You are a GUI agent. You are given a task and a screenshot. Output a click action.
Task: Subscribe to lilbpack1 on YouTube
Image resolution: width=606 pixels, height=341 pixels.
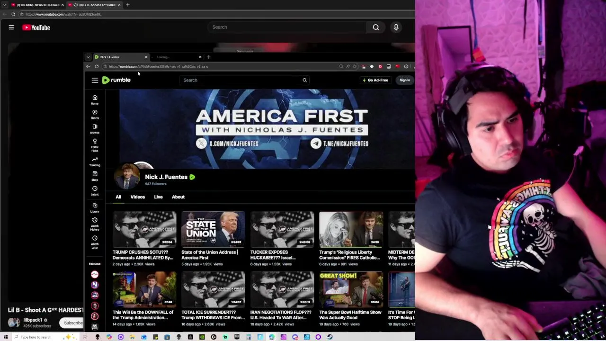click(x=73, y=323)
